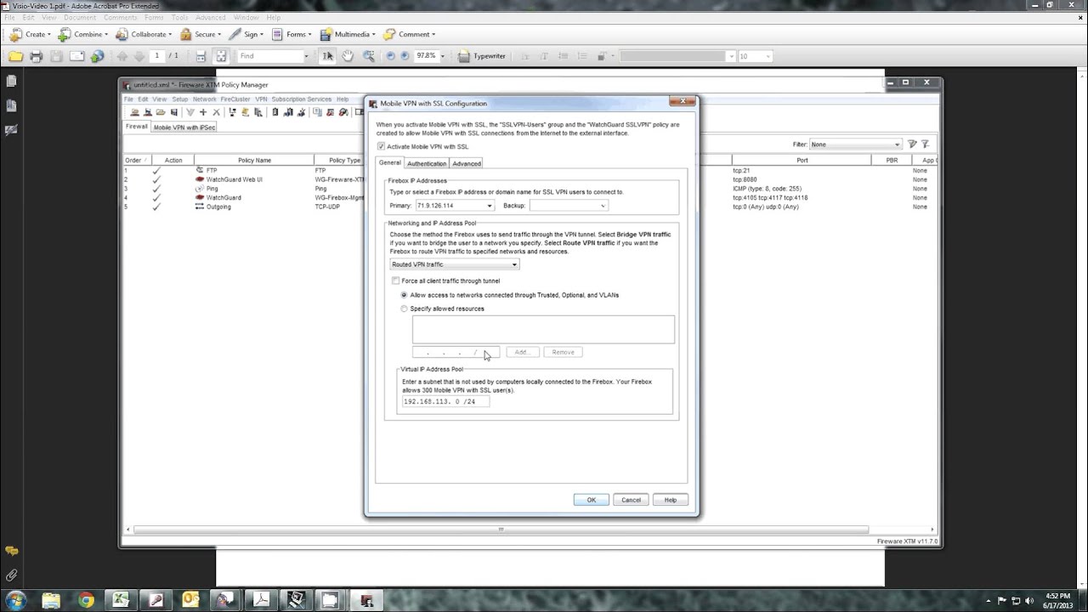1088x612 pixels.
Task: Open the zoom percentage dropdown arrow
Action: click(x=444, y=56)
